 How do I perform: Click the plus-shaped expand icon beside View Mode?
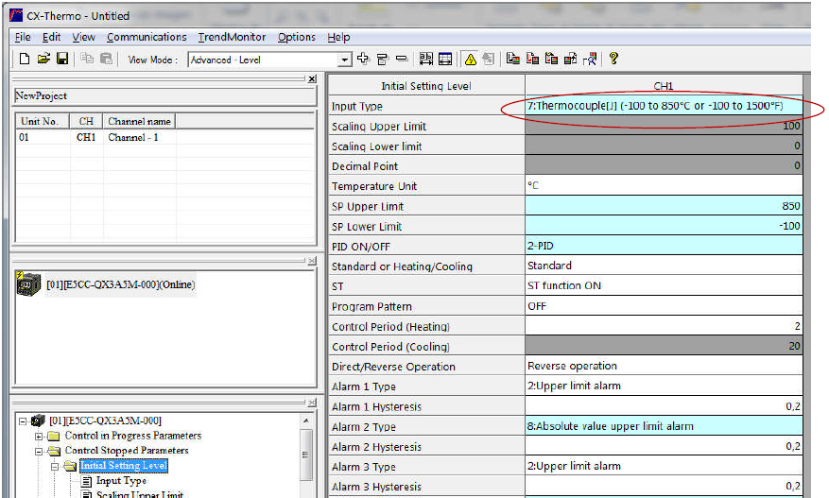363,59
